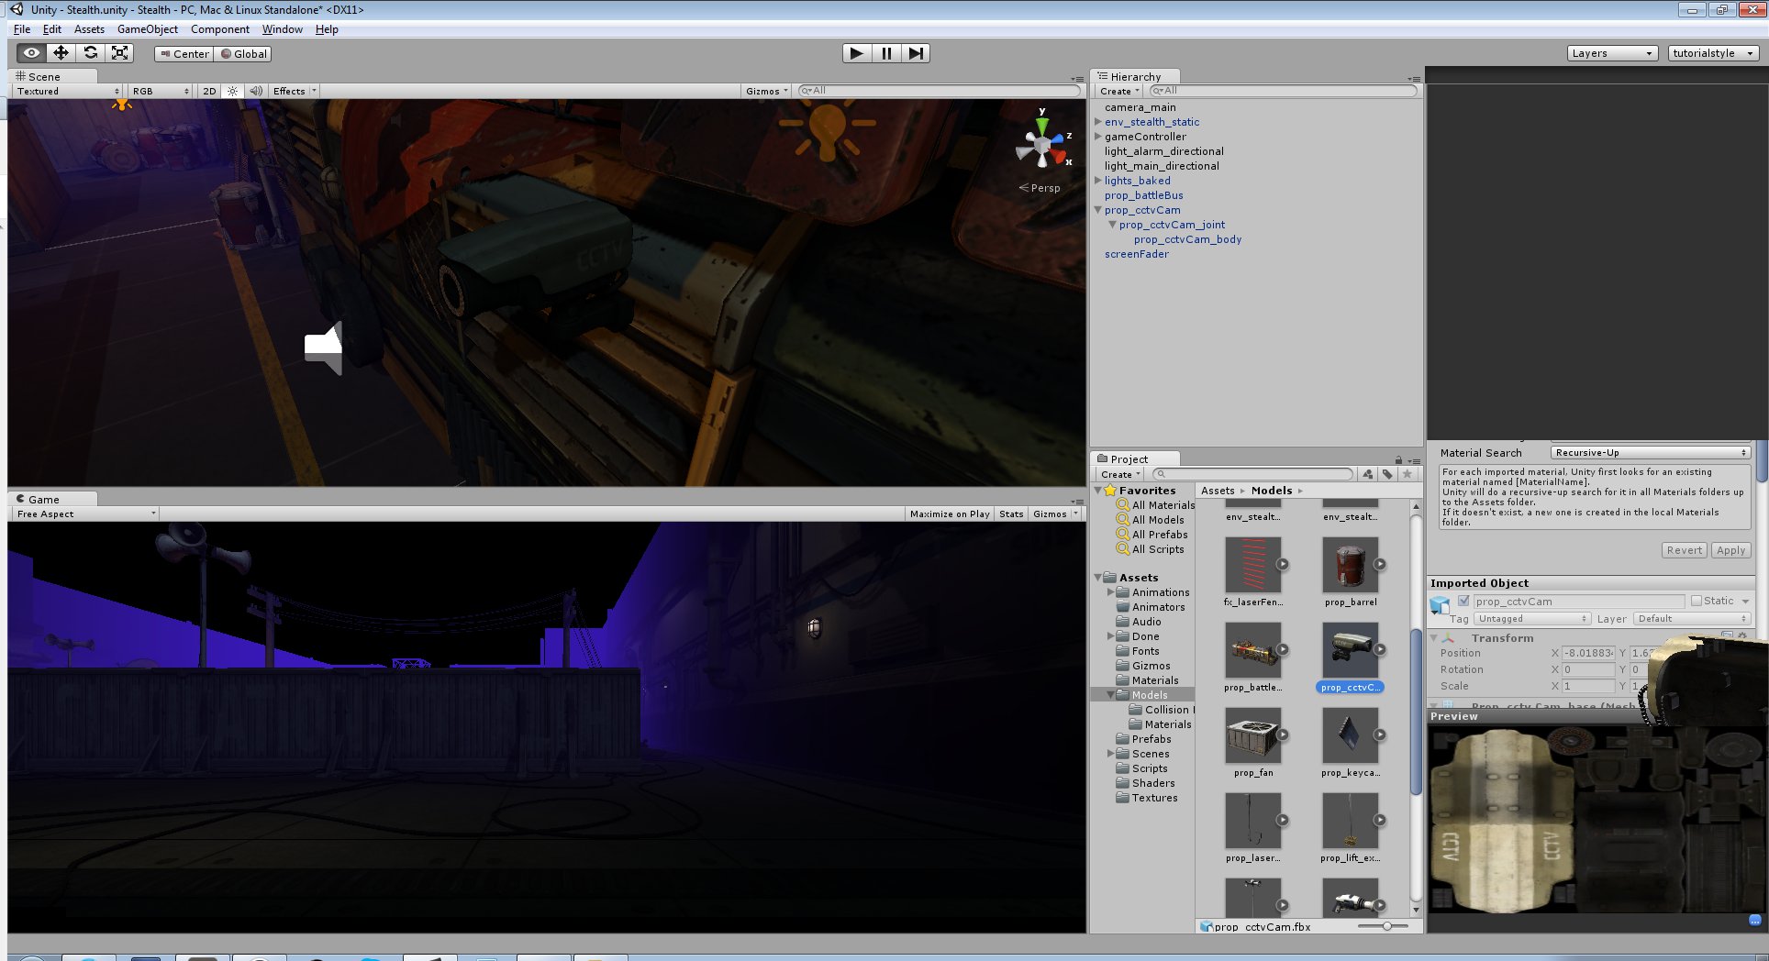Toggle 2D mode in the Scene view
Screen dimensions: 1769x961
tap(208, 91)
